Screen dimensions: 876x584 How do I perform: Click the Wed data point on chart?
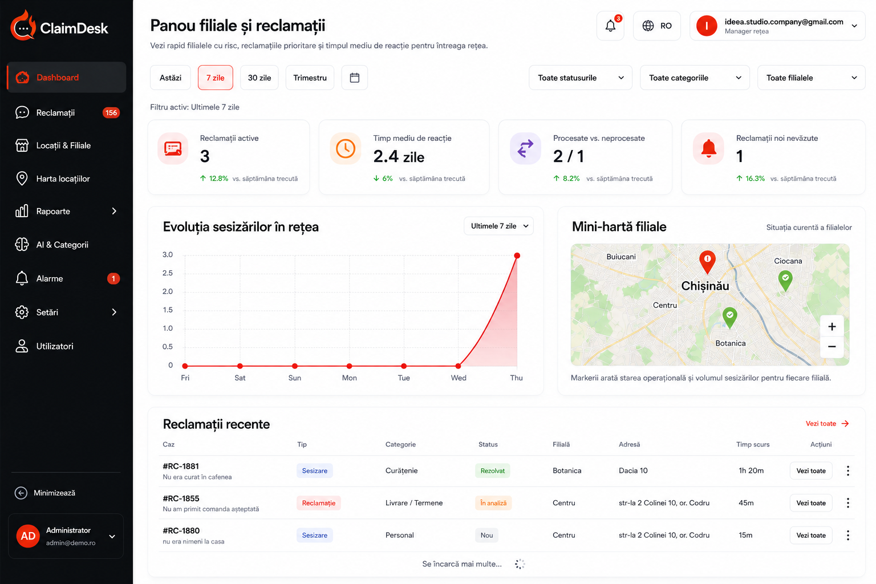point(459,366)
